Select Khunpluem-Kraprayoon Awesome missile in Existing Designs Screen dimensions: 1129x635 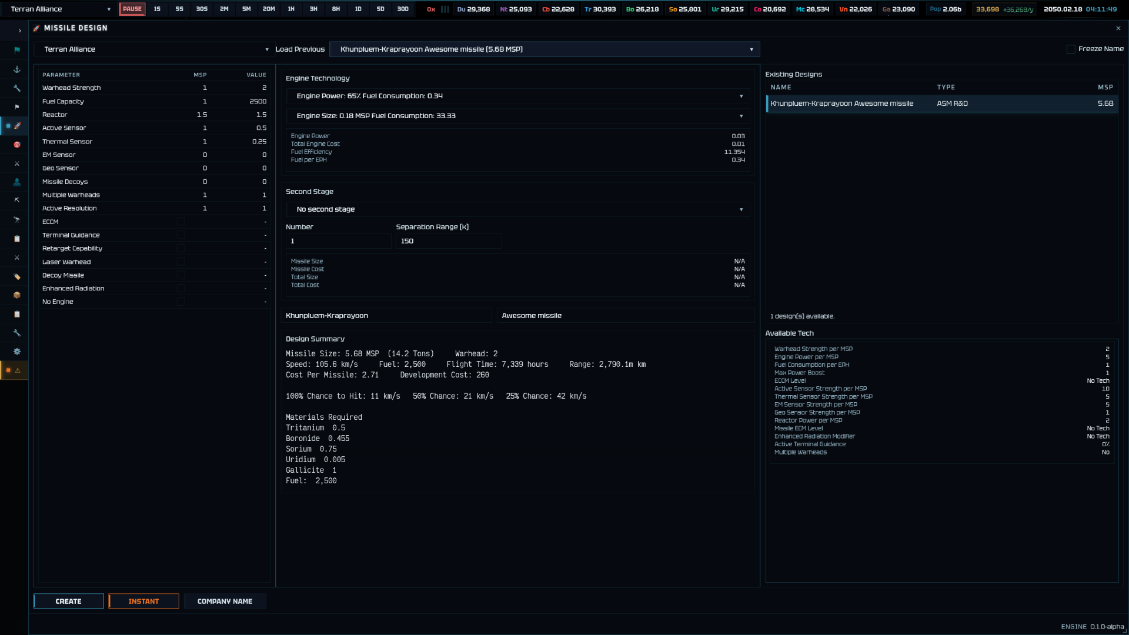coord(942,103)
